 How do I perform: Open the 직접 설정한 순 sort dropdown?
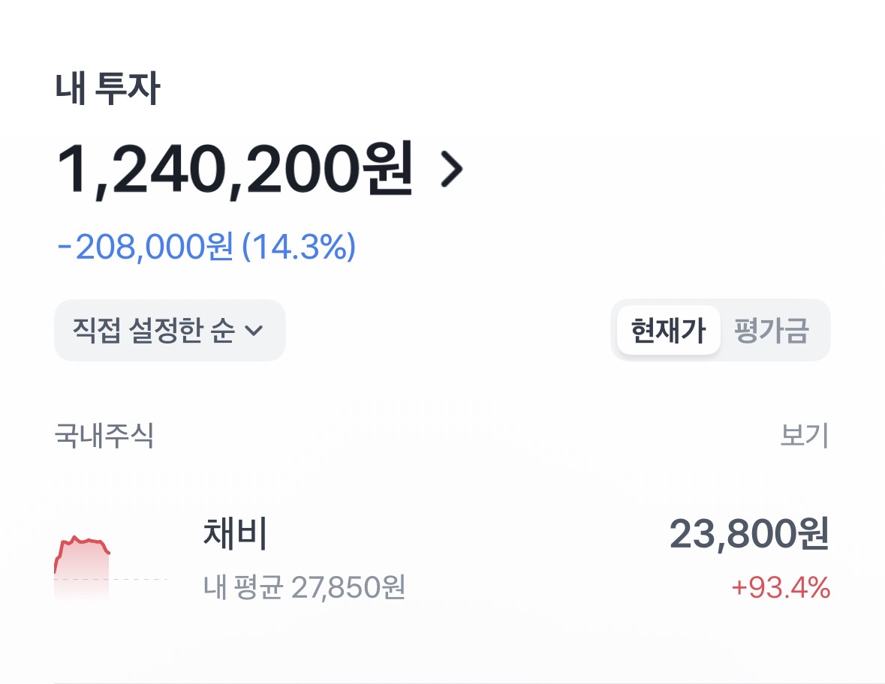click(169, 330)
